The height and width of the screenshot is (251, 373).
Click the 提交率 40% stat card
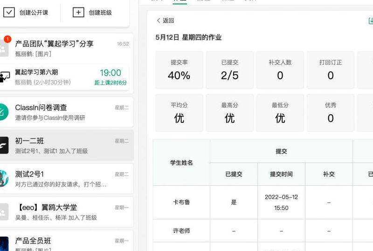click(179, 70)
